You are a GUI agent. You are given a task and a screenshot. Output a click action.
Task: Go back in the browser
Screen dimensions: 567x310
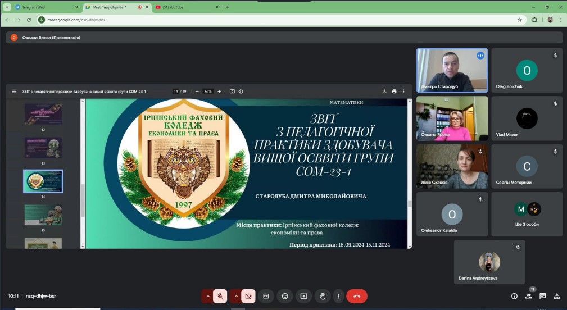tap(8, 20)
